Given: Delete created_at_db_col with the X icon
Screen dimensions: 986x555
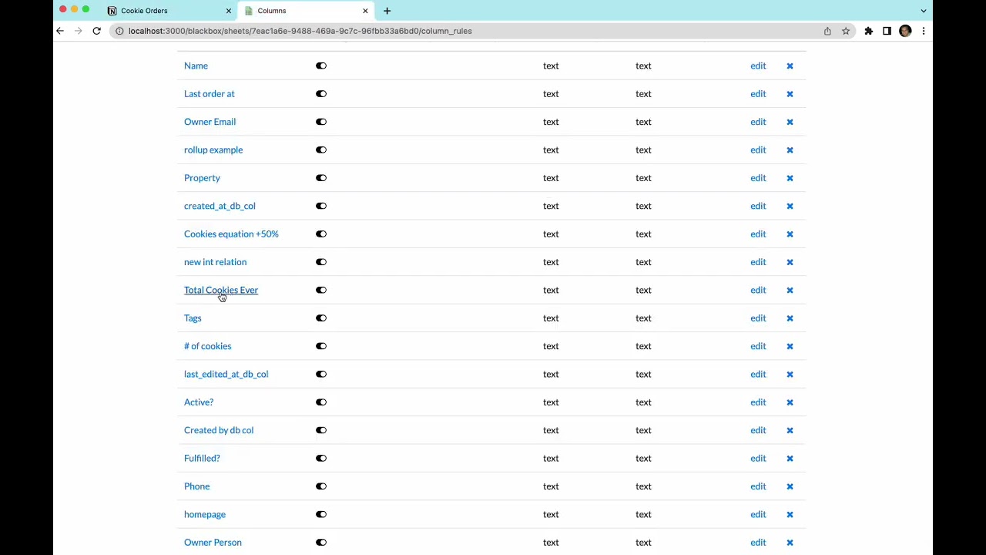Looking at the screenshot, I should pos(790,206).
